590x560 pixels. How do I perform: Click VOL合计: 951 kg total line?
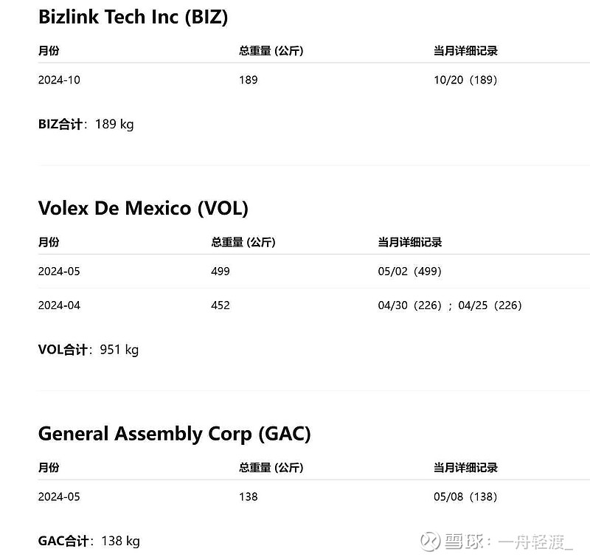point(88,350)
